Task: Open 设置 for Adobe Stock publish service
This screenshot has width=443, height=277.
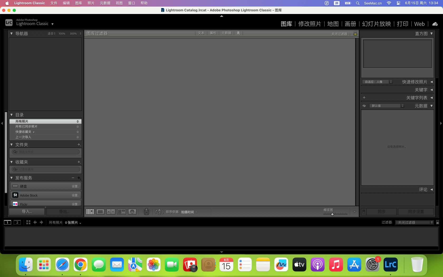Action: [x=75, y=195]
